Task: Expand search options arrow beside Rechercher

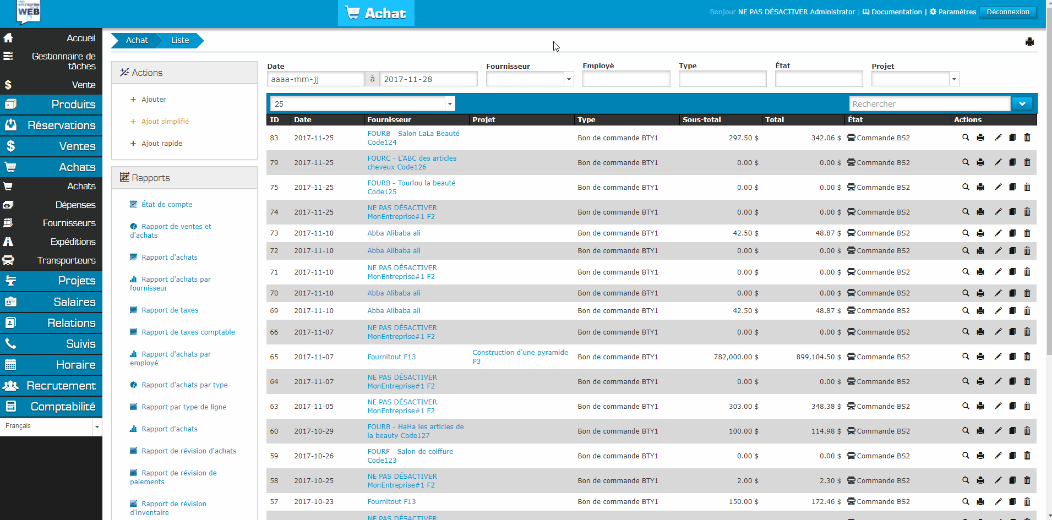Action: (1022, 104)
